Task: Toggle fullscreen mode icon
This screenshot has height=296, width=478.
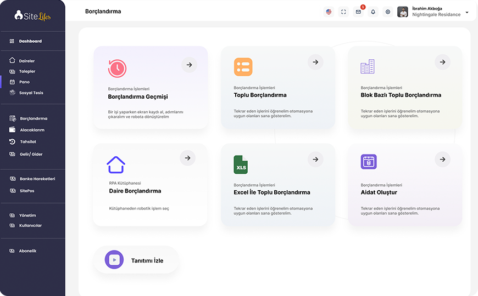Action: pyautogui.click(x=343, y=12)
